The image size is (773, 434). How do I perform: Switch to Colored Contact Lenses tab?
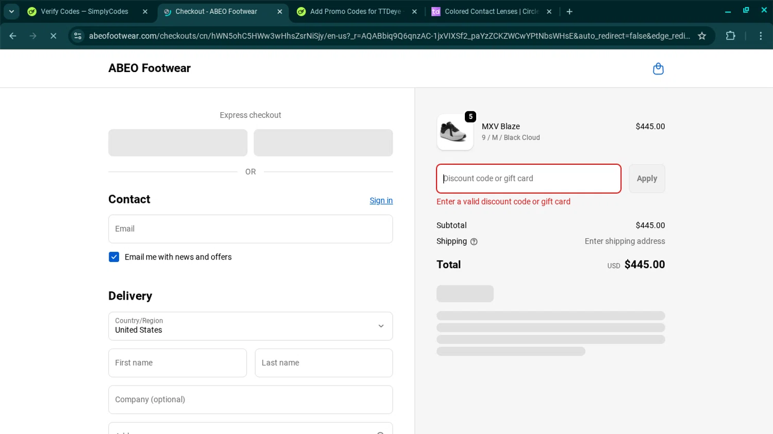[492, 11]
